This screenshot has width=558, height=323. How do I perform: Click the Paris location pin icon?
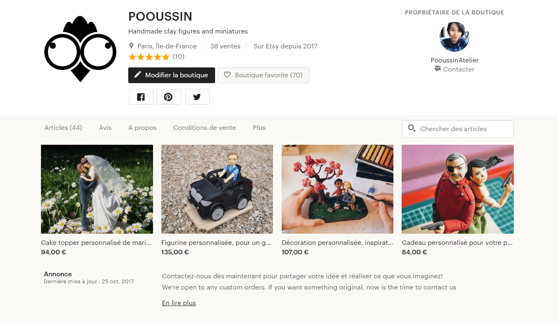tap(132, 46)
